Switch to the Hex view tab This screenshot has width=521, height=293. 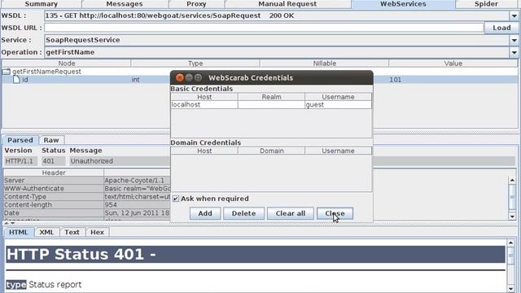coord(97,232)
